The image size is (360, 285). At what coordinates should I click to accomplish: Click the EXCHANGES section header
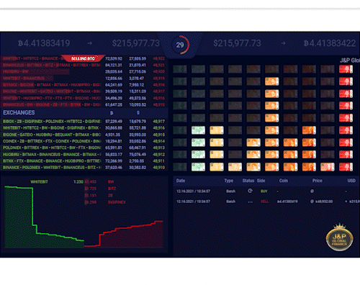(19, 112)
